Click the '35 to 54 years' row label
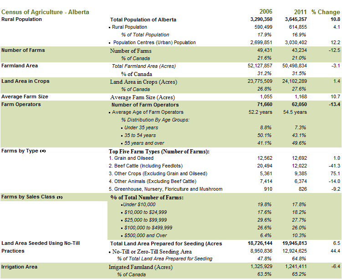The image size is (342, 279). [x=140, y=135]
